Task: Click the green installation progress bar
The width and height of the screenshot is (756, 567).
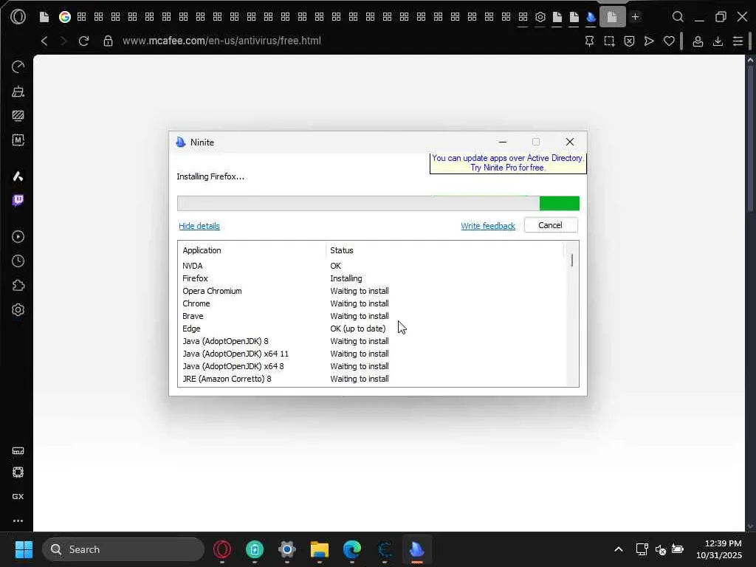Action: pyautogui.click(x=378, y=204)
